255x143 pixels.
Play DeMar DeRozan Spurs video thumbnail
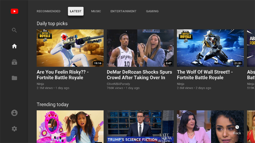pyautogui.click(x=140, y=48)
